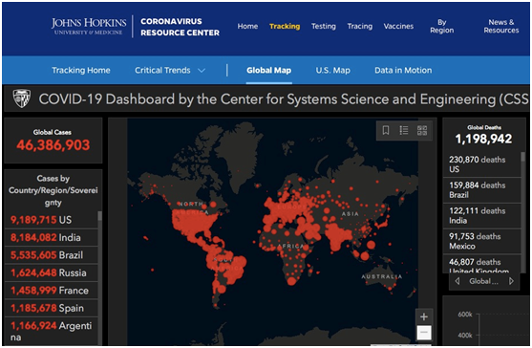The width and height of the screenshot is (532, 348).
Task: Switch to the U.S. Map tab
Action: [x=332, y=71]
